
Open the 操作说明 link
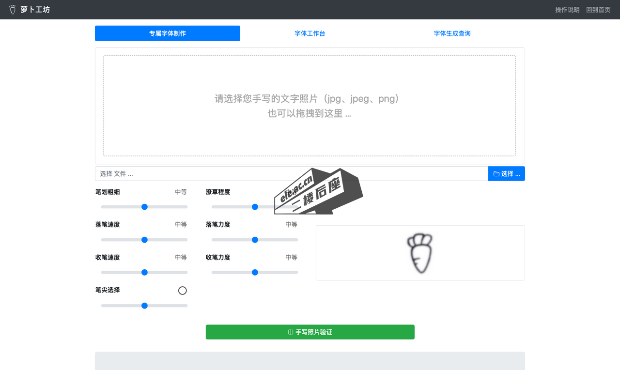coord(567,10)
